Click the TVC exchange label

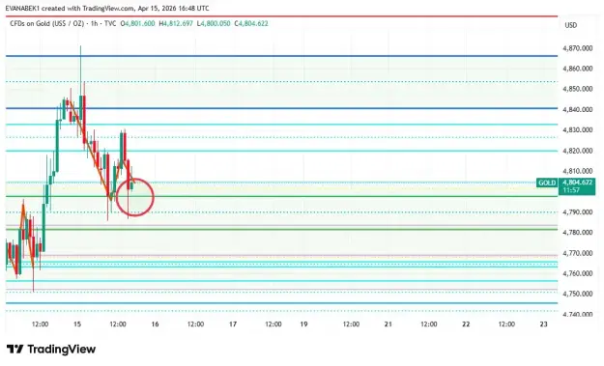(x=110, y=23)
